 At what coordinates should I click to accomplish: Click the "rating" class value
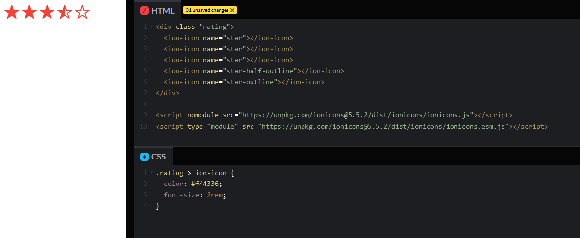(215, 27)
